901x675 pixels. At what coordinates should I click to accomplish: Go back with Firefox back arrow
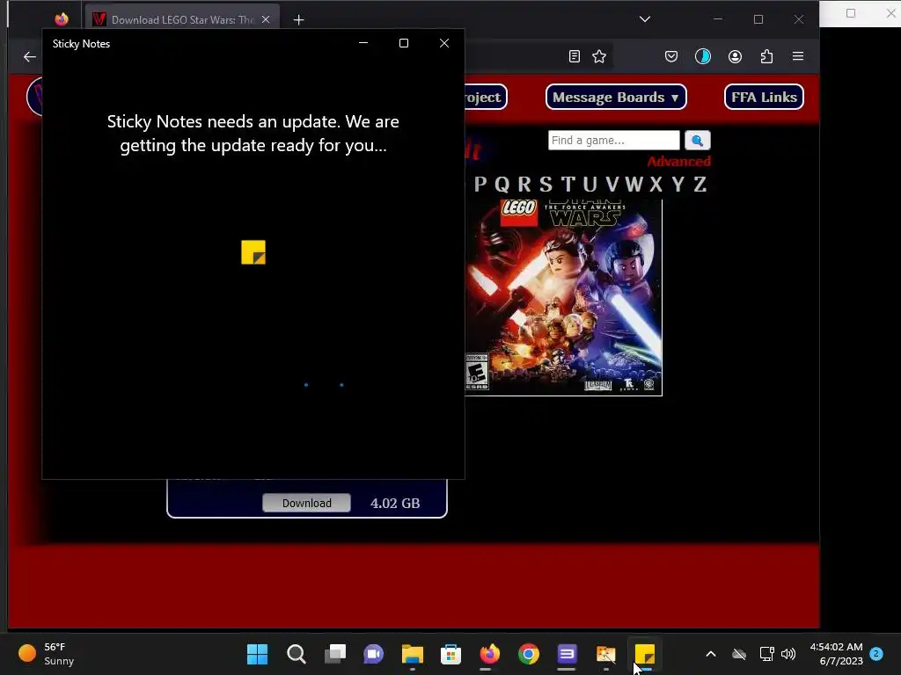coord(29,56)
